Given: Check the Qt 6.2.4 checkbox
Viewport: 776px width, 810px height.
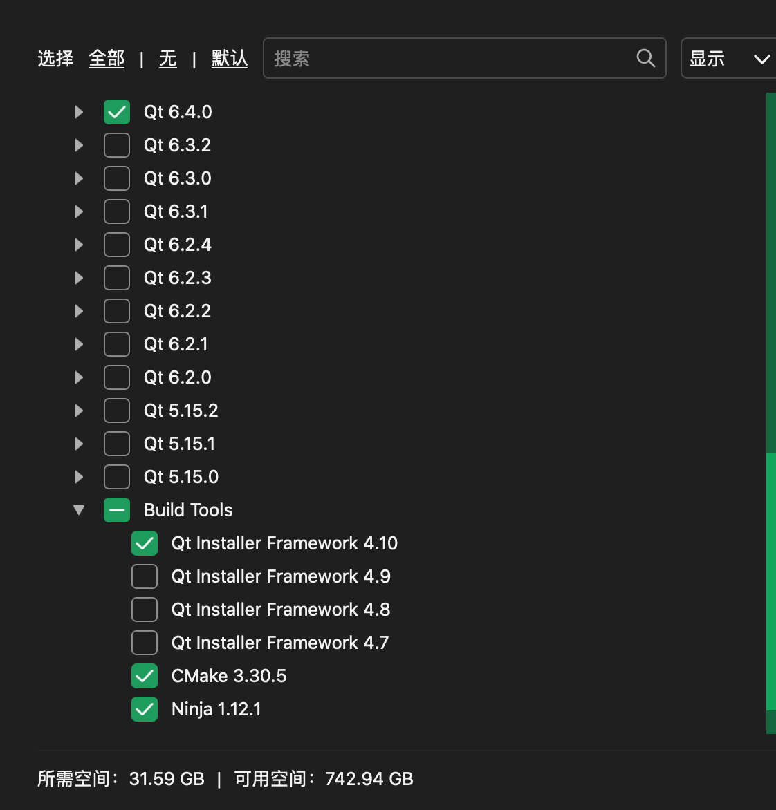Looking at the screenshot, I should (x=117, y=245).
